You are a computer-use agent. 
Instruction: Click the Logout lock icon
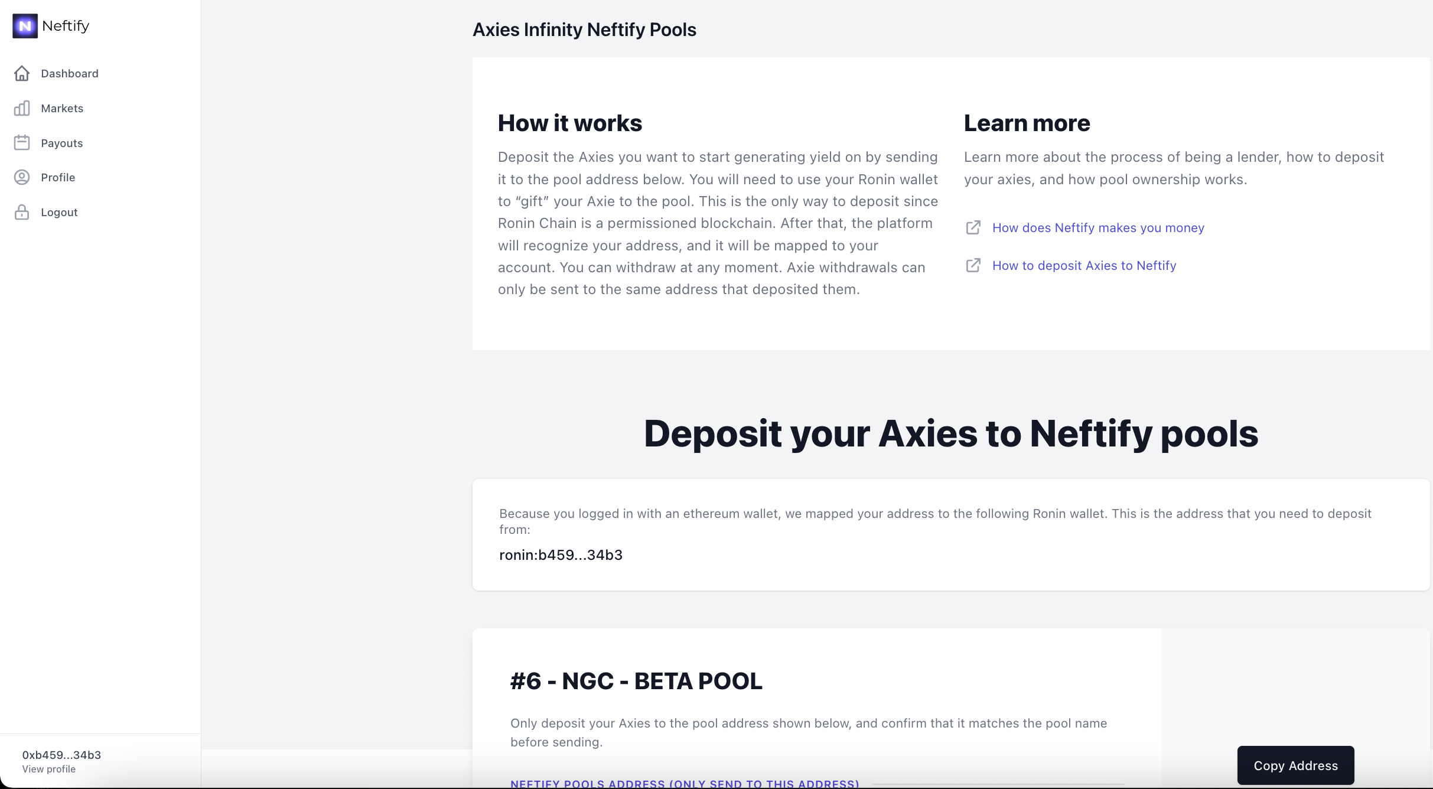(22, 212)
